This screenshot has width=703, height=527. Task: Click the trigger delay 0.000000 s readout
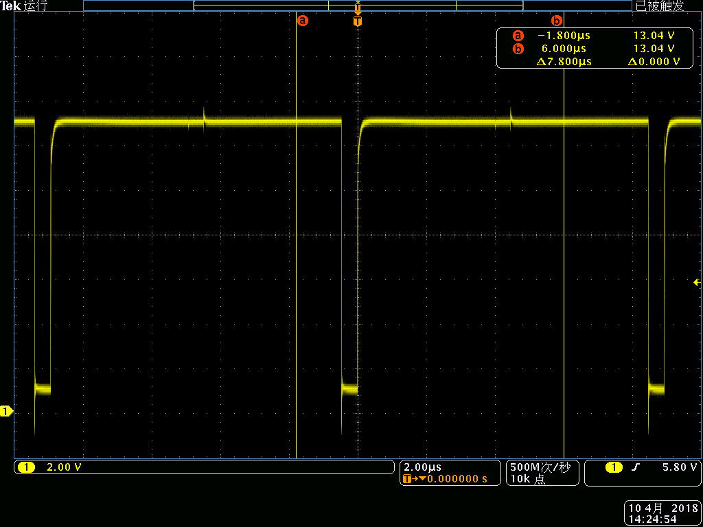point(457,479)
